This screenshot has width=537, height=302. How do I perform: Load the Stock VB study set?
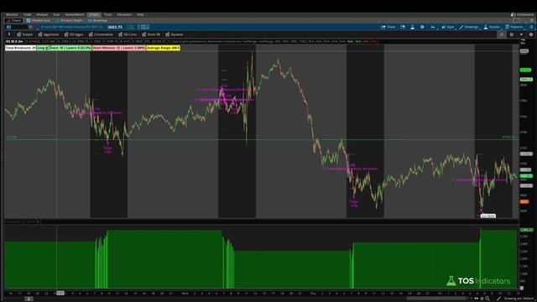tap(151, 34)
